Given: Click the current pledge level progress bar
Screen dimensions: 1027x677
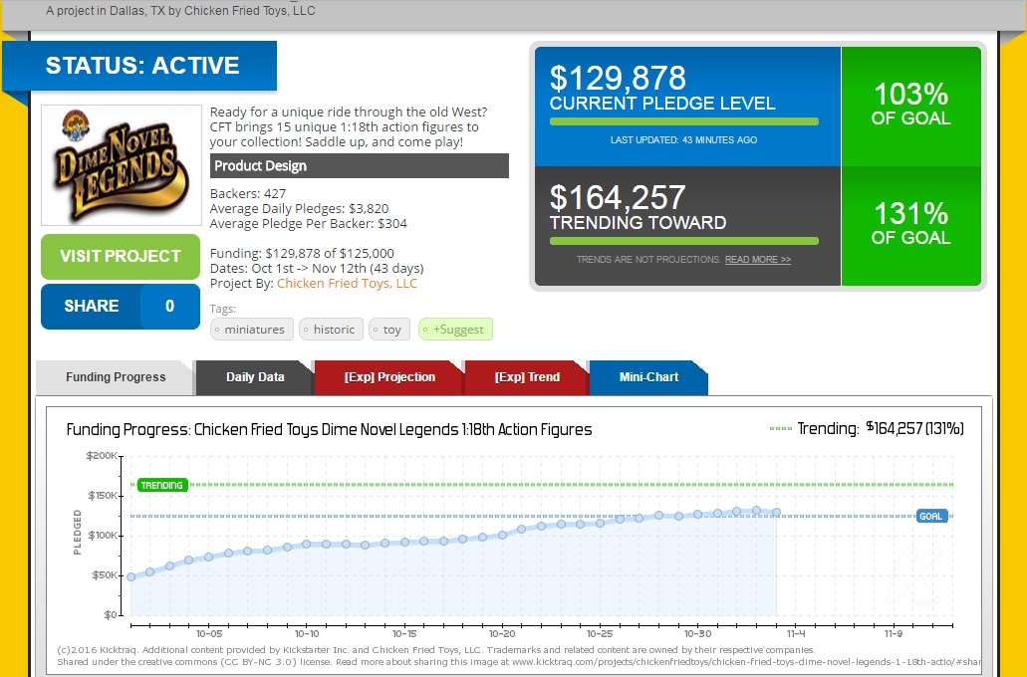Looking at the screenshot, I should tap(683, 121).
